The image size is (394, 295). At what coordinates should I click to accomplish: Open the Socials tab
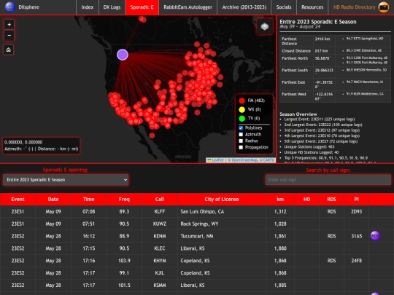point(284,7)
